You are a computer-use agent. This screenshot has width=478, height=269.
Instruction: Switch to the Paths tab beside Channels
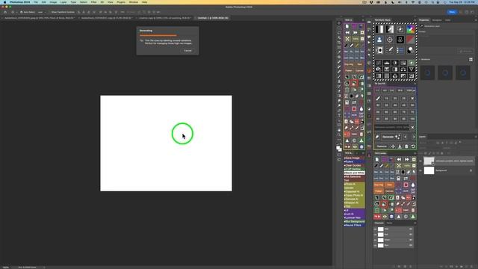coord(389,223)
